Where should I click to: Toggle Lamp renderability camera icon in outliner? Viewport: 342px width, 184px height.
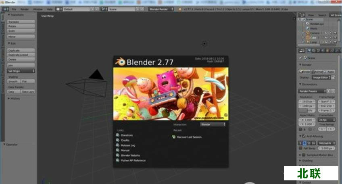pos(335,42)
